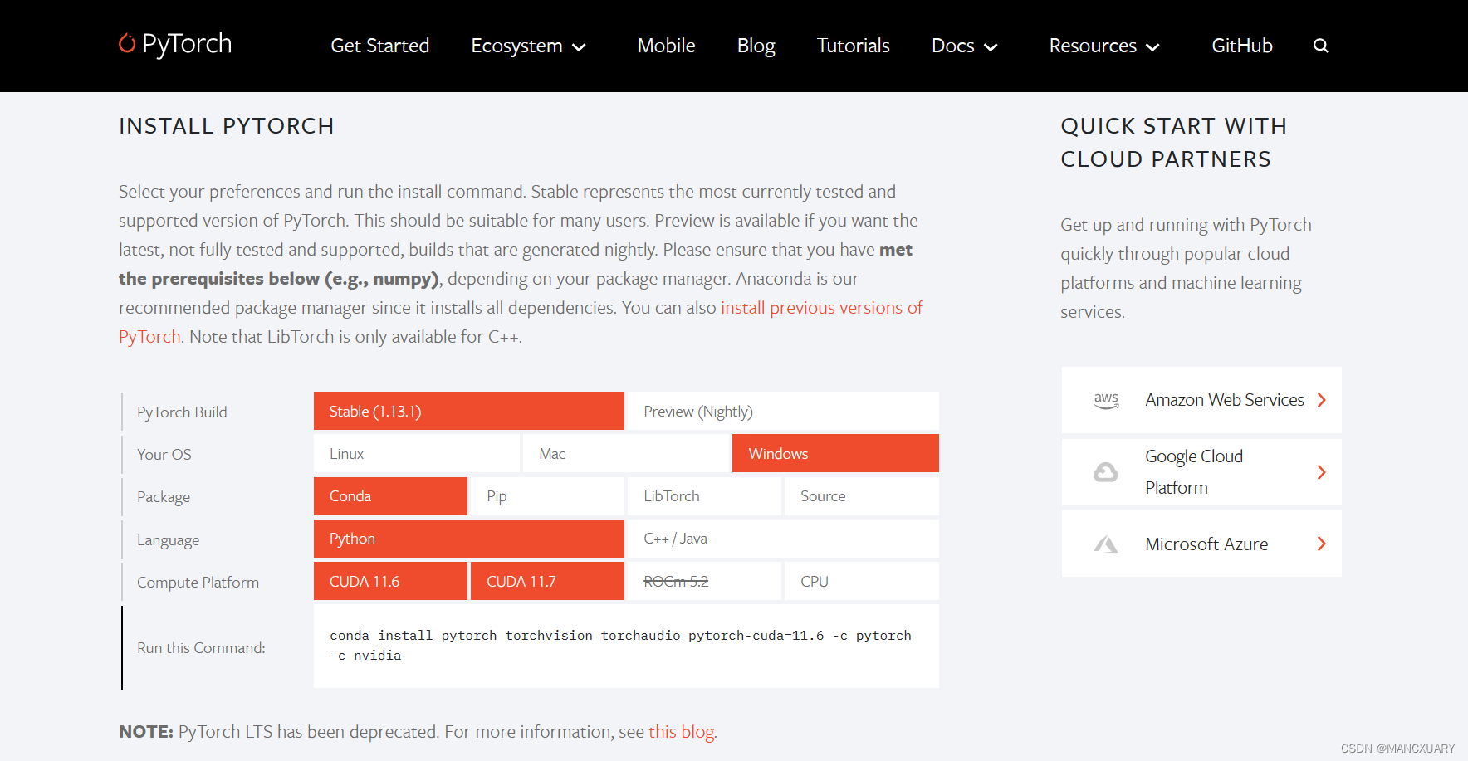Select the Stable (1.13.1) build
Image resolution: width=1468 pixels, height=761 pixels.
coord(468,411)
